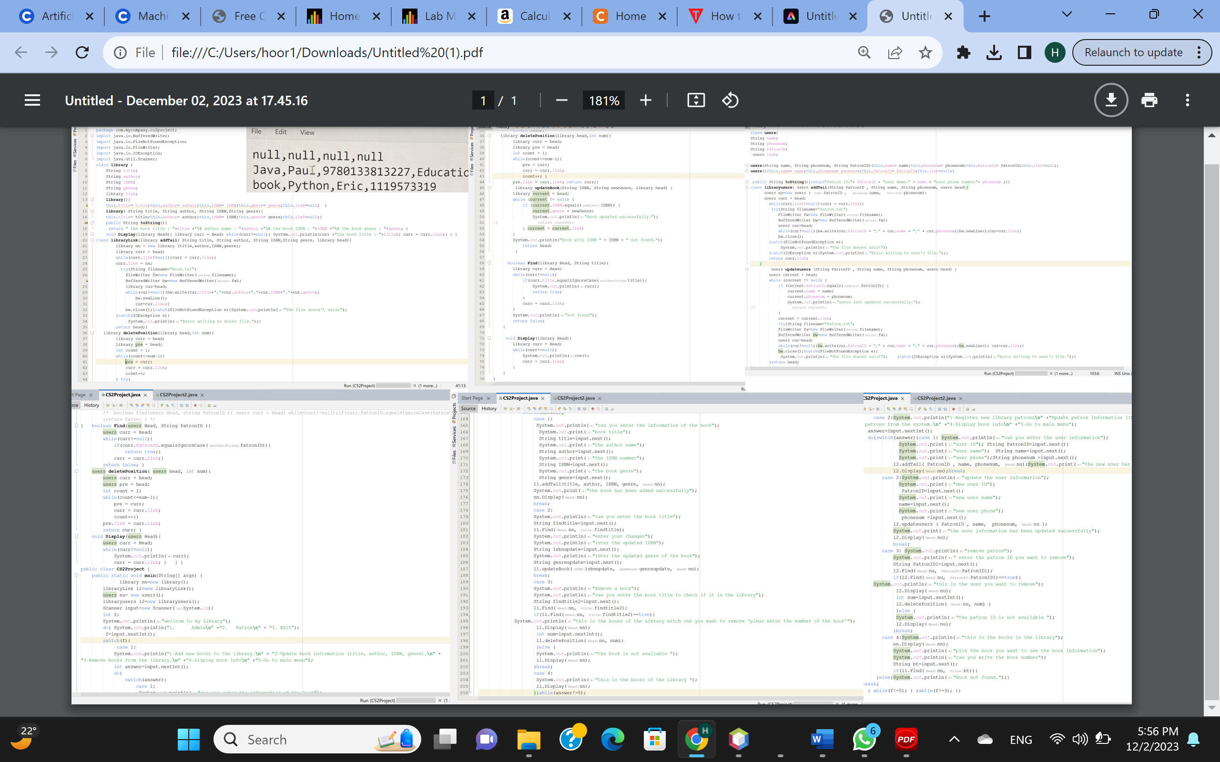Open the PDF three-dot options menu
Image resolution: width=1220 pixels, height=762 pixels.
(x=1187, y=100)
